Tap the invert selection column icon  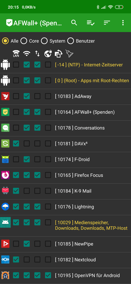(59, 54)
